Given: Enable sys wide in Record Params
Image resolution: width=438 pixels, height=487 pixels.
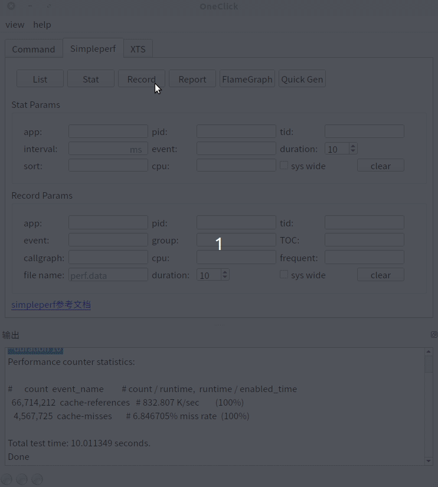Looking at the screenshot, I should pos(284,274).
